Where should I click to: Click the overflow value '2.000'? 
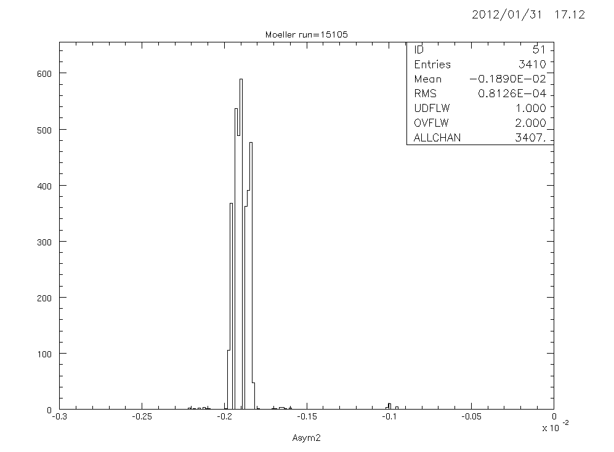[531, 123]
